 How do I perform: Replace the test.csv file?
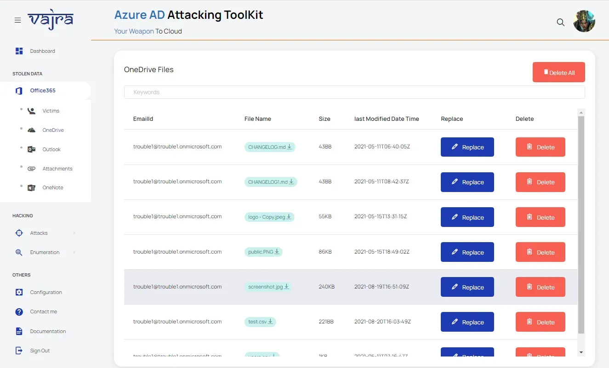pyautogui.click(x=467, y=322)
